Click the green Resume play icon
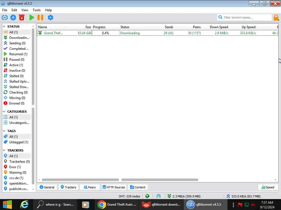 pos(32,17)
